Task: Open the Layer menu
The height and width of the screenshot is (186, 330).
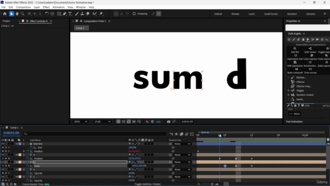Action: pos(37,7)
